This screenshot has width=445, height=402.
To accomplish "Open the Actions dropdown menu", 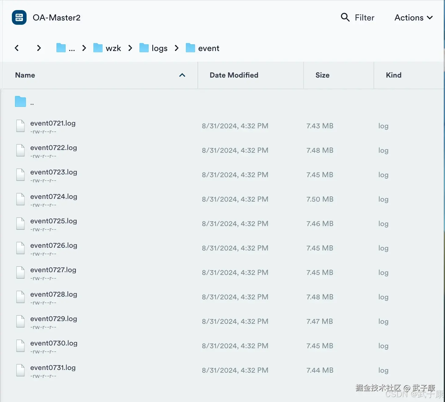I will [x=414, y=18].
